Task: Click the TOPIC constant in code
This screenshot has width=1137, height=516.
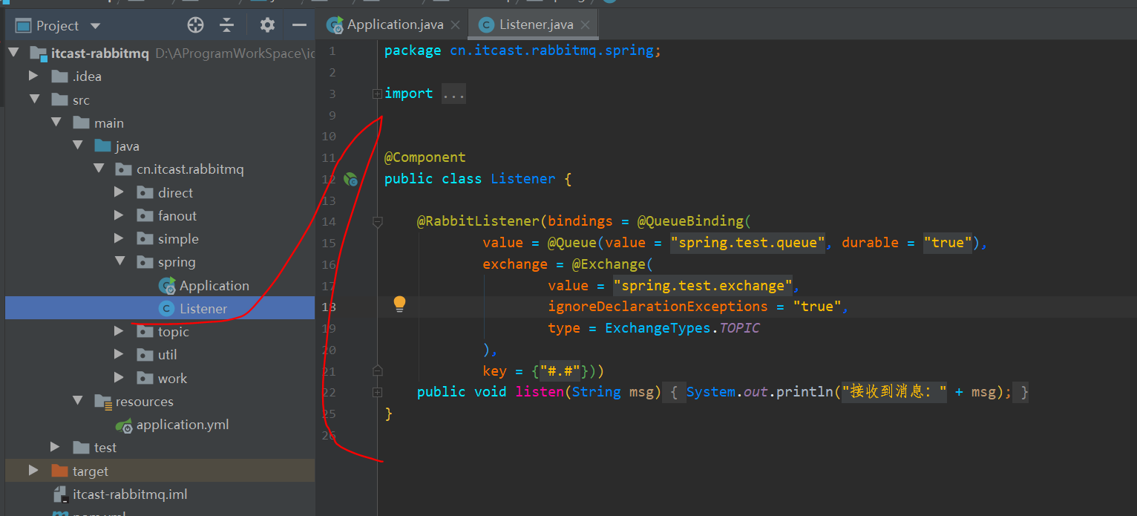Action: (739, 328)
